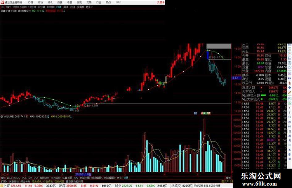Expand 更多 indicators in bottom bar
292x188 pixels.
tap(119, 178)
